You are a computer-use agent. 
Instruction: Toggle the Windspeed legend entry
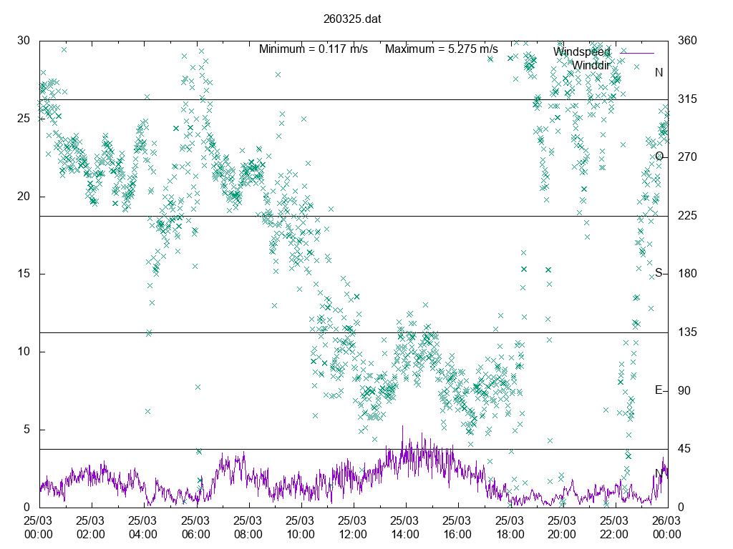(581, 52)
